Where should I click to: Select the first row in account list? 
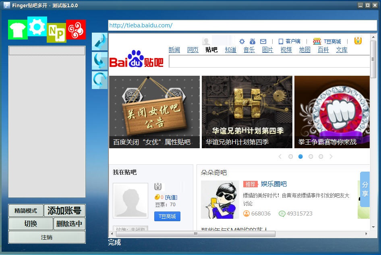point(47,51)
